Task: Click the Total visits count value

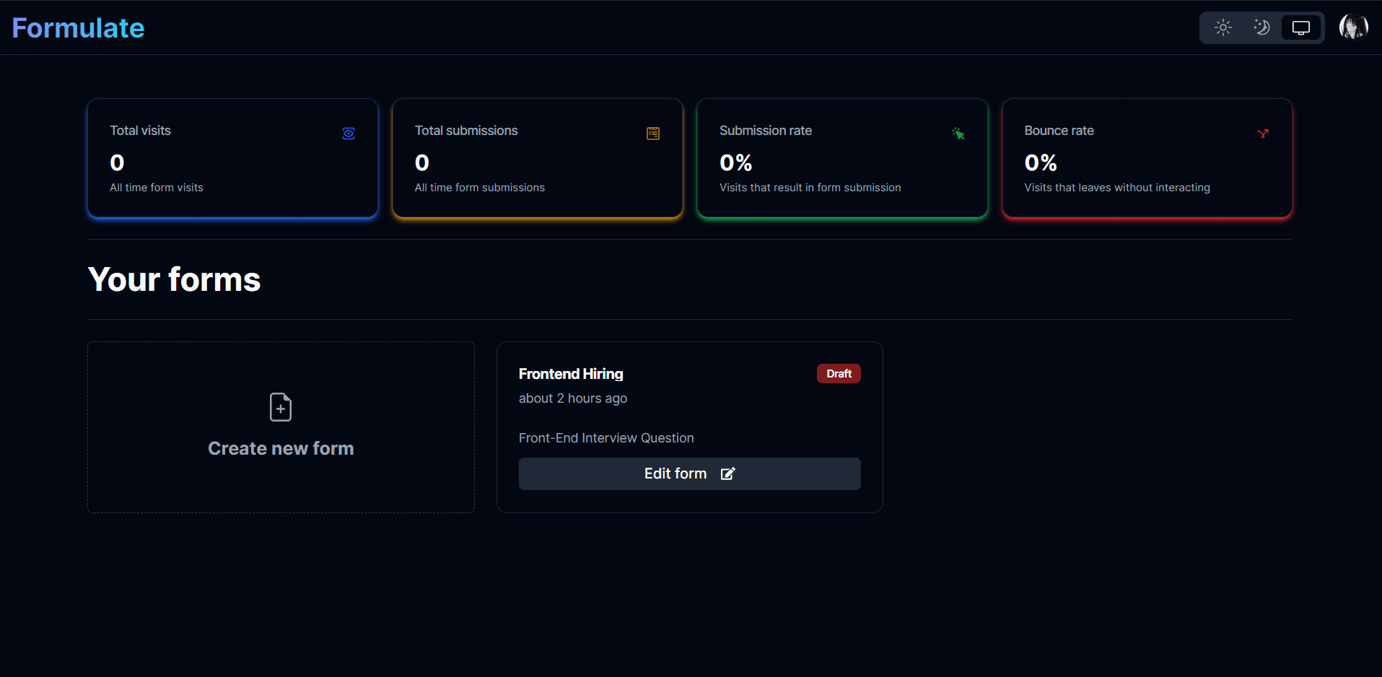Action: (117, 163)
